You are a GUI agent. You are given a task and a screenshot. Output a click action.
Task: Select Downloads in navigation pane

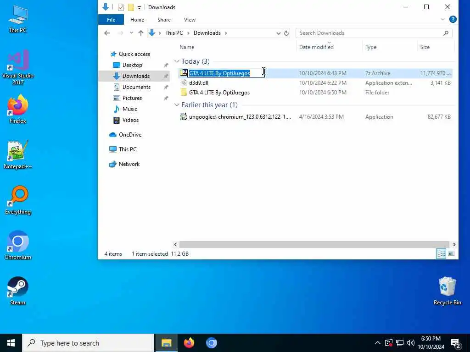[134, 76]
